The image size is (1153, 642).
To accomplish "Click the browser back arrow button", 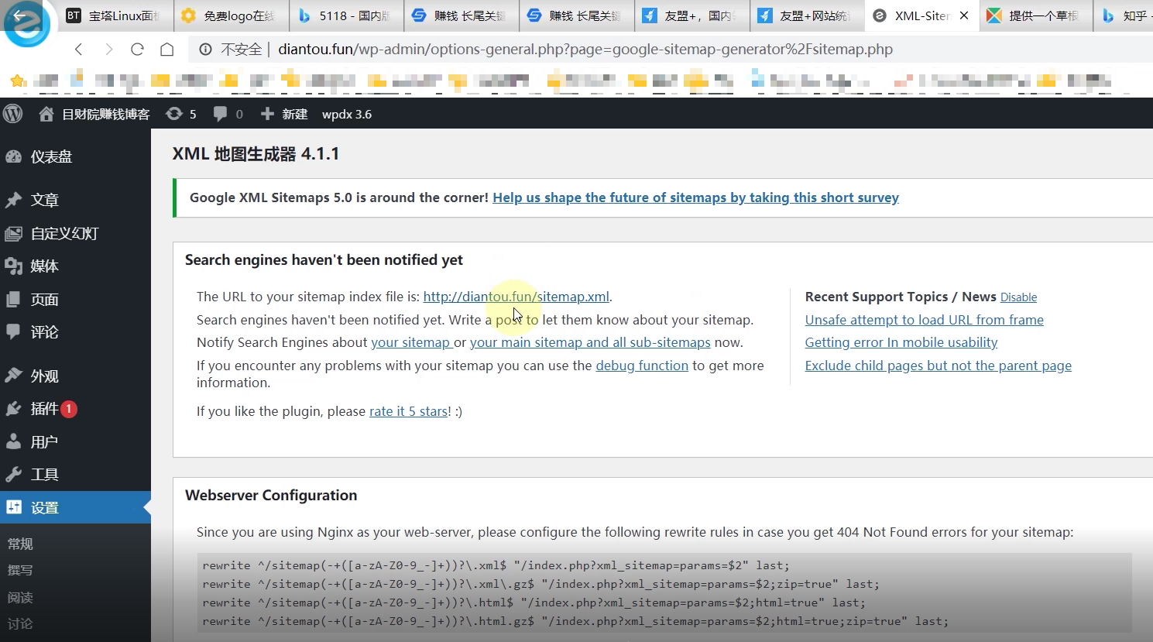I will [x=78, y=50].
